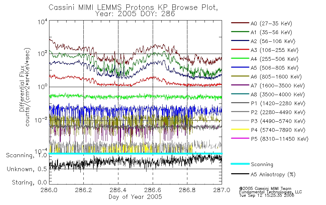Viewport: 326px width, 205px height.
Task: Click the P2 (2280-4490 KeV) legend label
Action: 278,112
